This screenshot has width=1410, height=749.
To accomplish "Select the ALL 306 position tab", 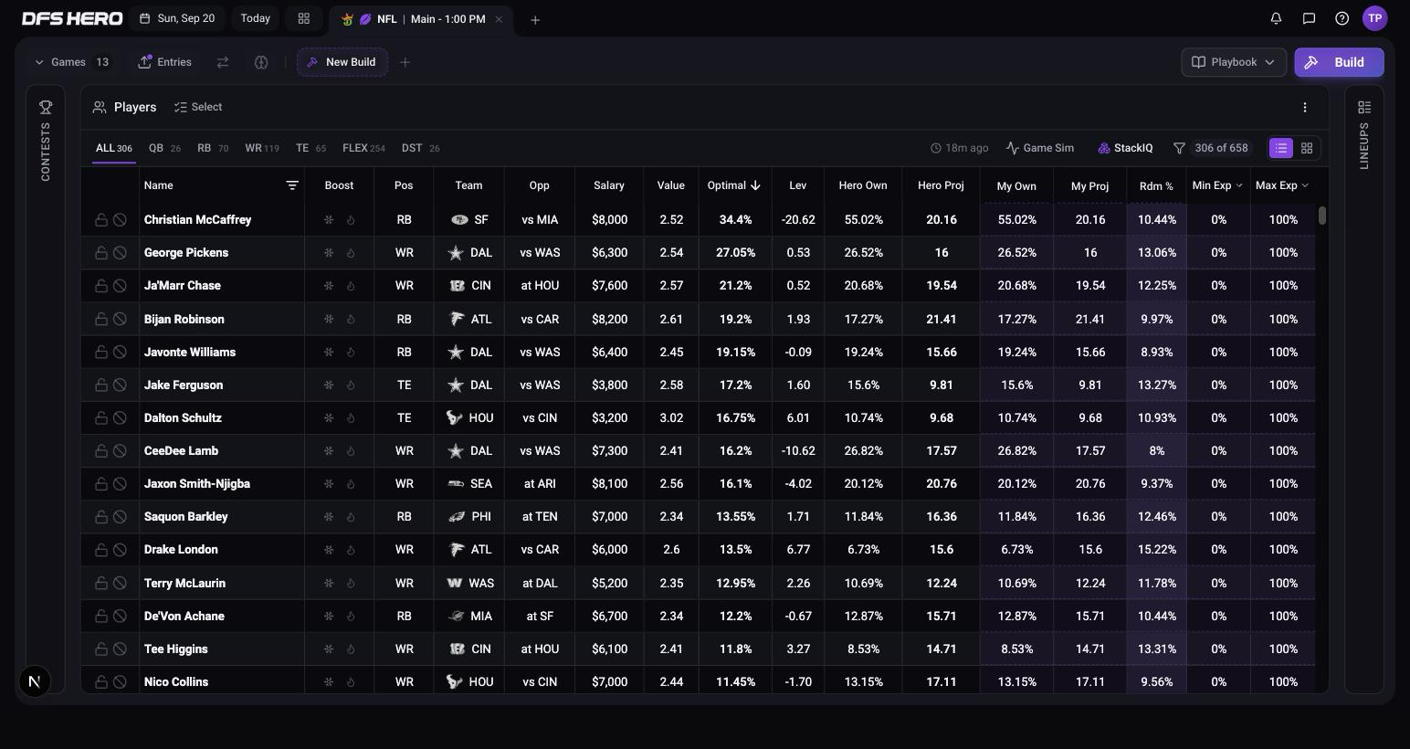I will [x=114, y=148].
